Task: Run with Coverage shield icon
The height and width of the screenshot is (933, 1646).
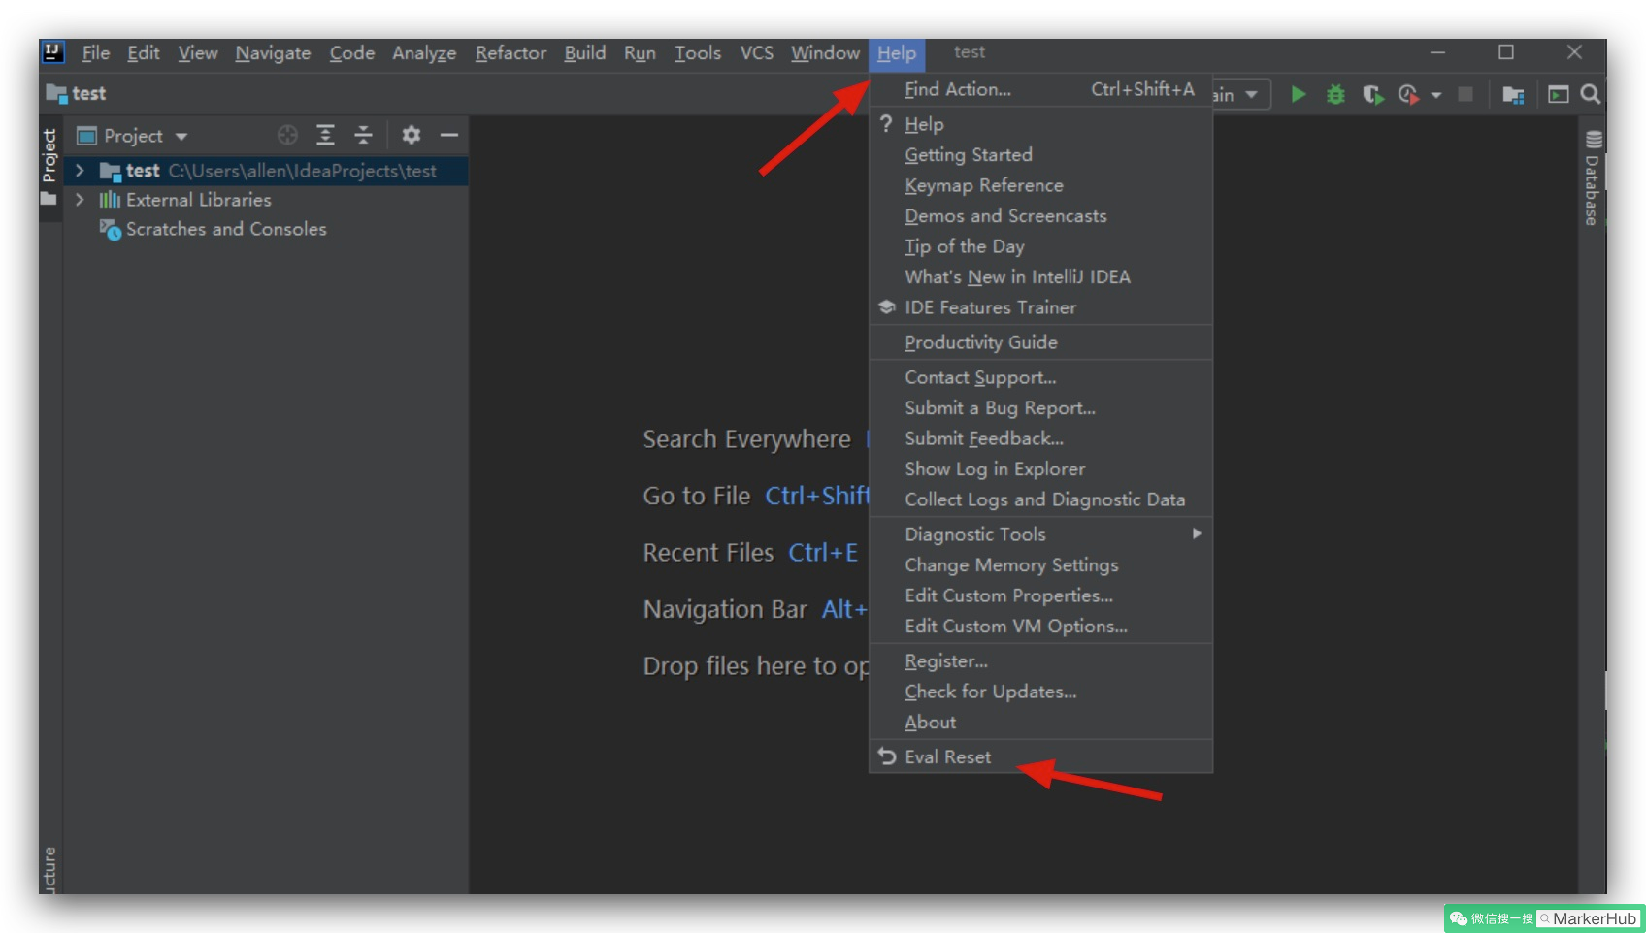Action: click(1372, 94)
